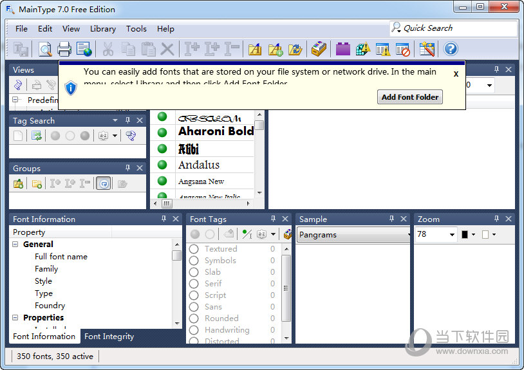Screen dimensions: 524x370
Task: Toggle the Symbols tag radio button
Action: coord(194,261)
